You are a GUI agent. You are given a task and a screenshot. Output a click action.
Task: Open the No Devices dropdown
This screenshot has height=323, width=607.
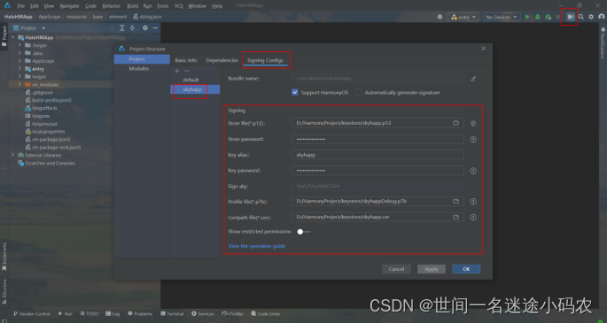click(x=502, y=17)
